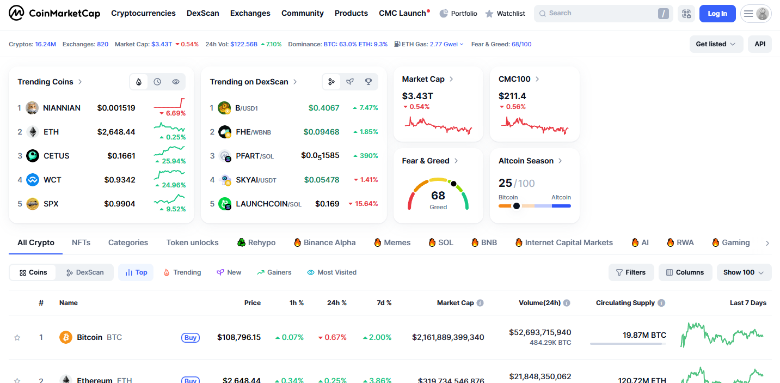Open the Watchlist star icon

tap(489, 14)
